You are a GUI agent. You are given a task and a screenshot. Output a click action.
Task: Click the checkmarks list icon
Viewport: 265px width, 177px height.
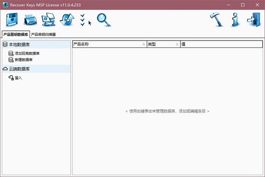point(83,20)
